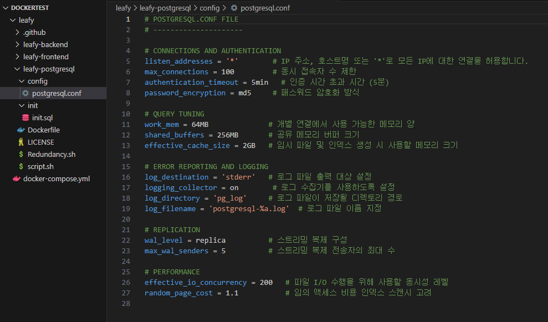
Task: Click the config breadcrumb segment
Action: pos(209,8)
